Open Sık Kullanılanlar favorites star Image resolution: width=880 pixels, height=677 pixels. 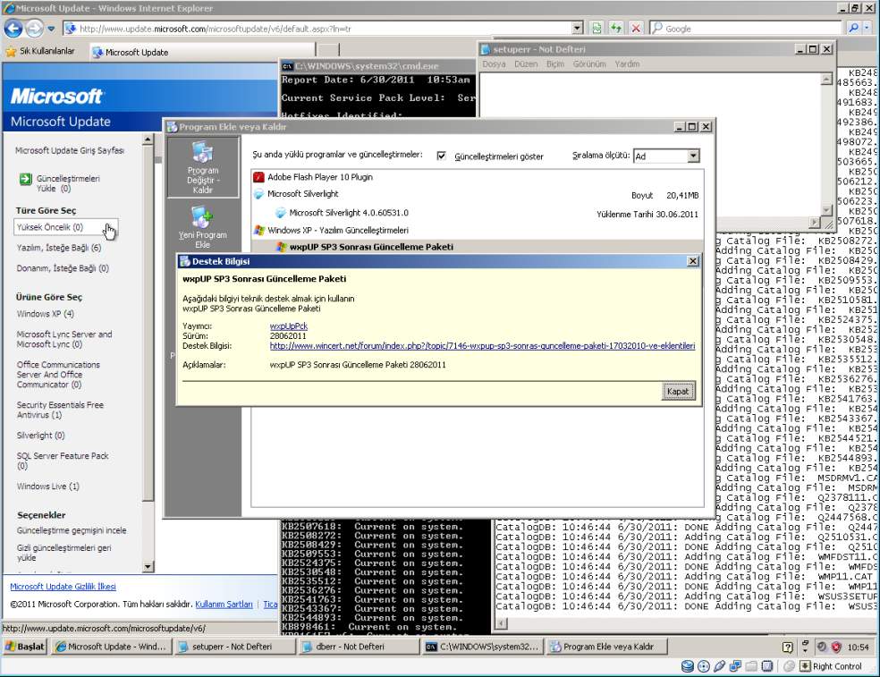pyautogui.click(x=12, y=52)
